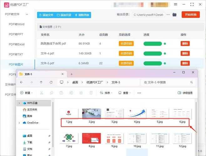Select PDF转PPT in sidebar

coord(16,34)
